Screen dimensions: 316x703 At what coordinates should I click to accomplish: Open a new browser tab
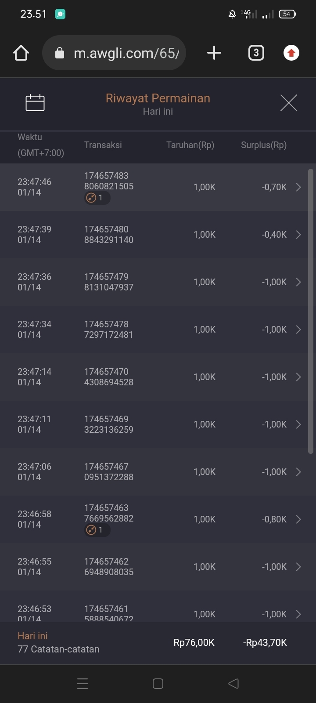214,53
